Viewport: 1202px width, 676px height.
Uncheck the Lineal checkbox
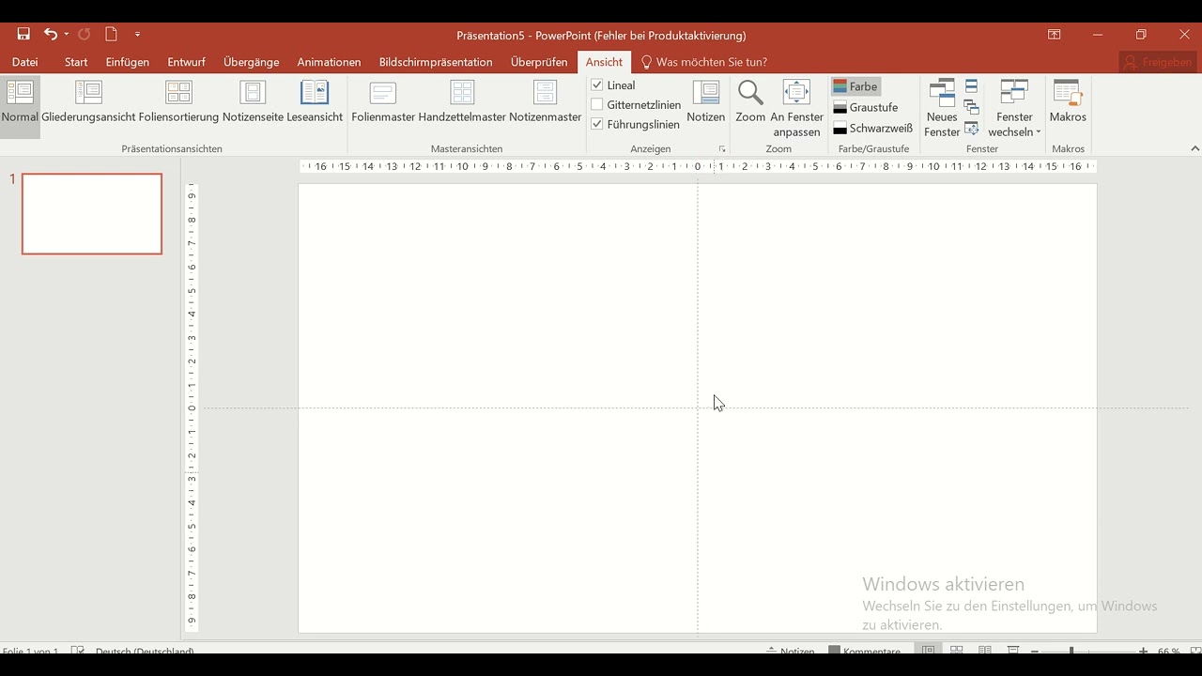[597, 85]
